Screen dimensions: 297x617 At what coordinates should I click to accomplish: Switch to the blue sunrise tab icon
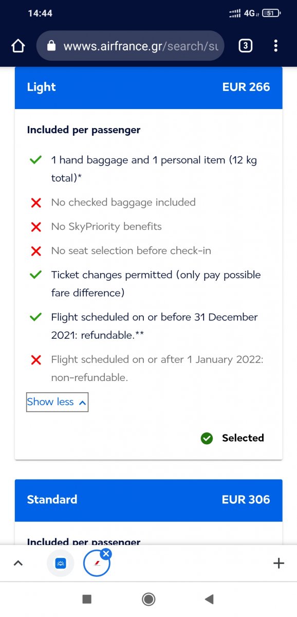61,564
